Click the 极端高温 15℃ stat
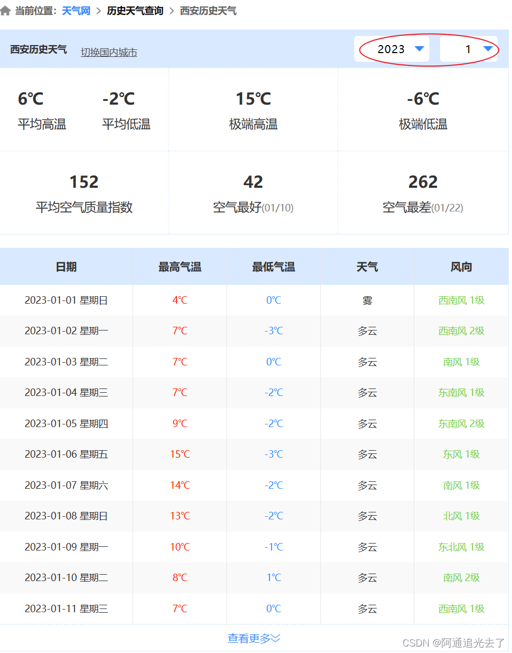 click(253, 111)
